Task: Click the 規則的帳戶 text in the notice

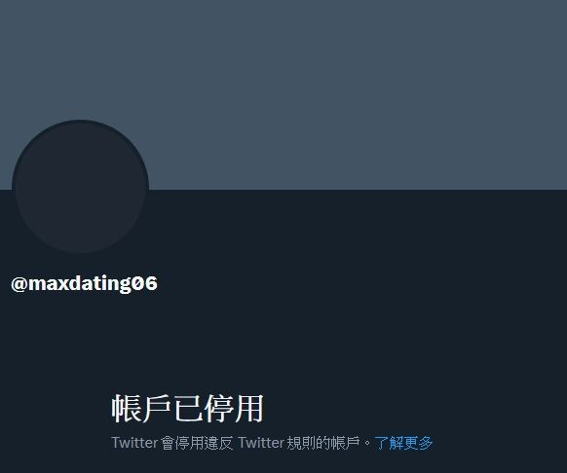Action: coord(323,443)
